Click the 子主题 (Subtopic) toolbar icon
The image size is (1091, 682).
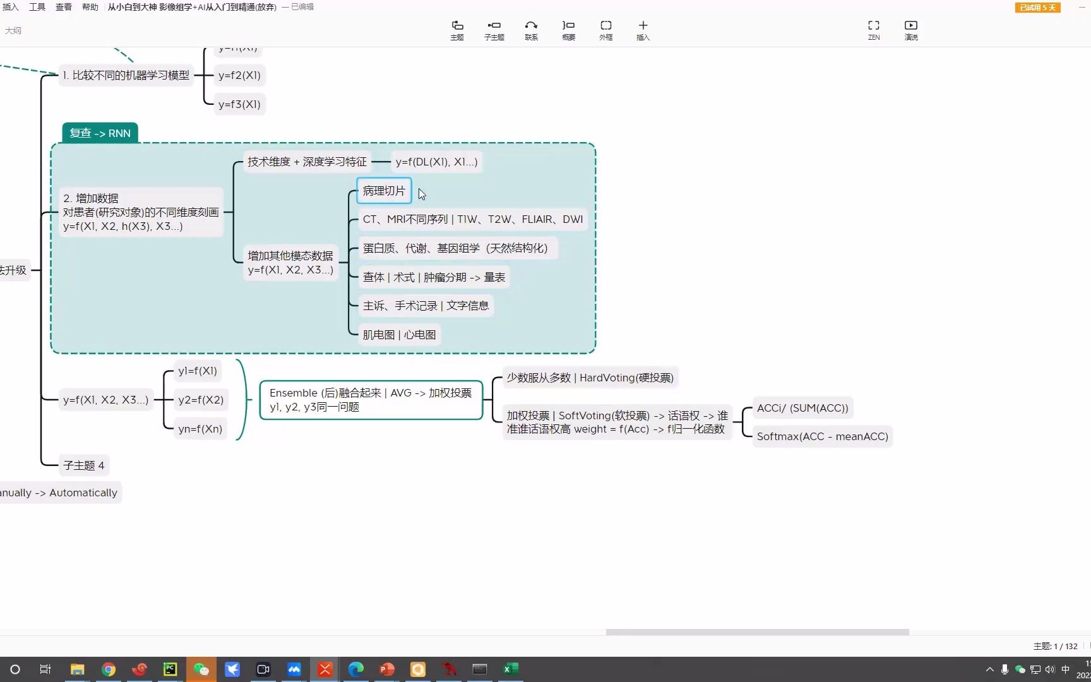494,30
